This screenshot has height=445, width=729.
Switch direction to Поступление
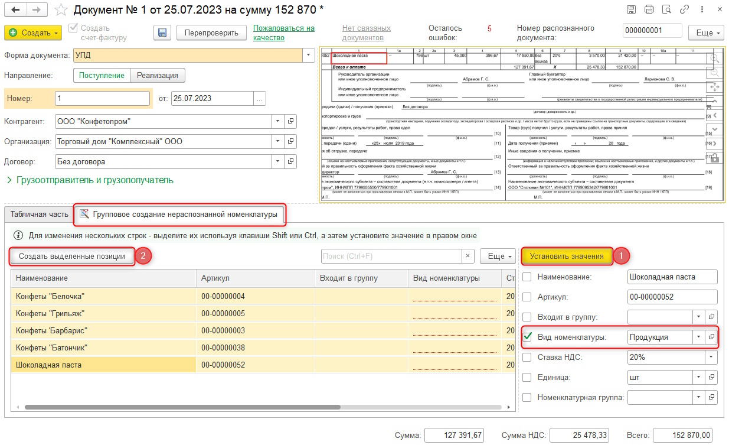coord(102,75)
